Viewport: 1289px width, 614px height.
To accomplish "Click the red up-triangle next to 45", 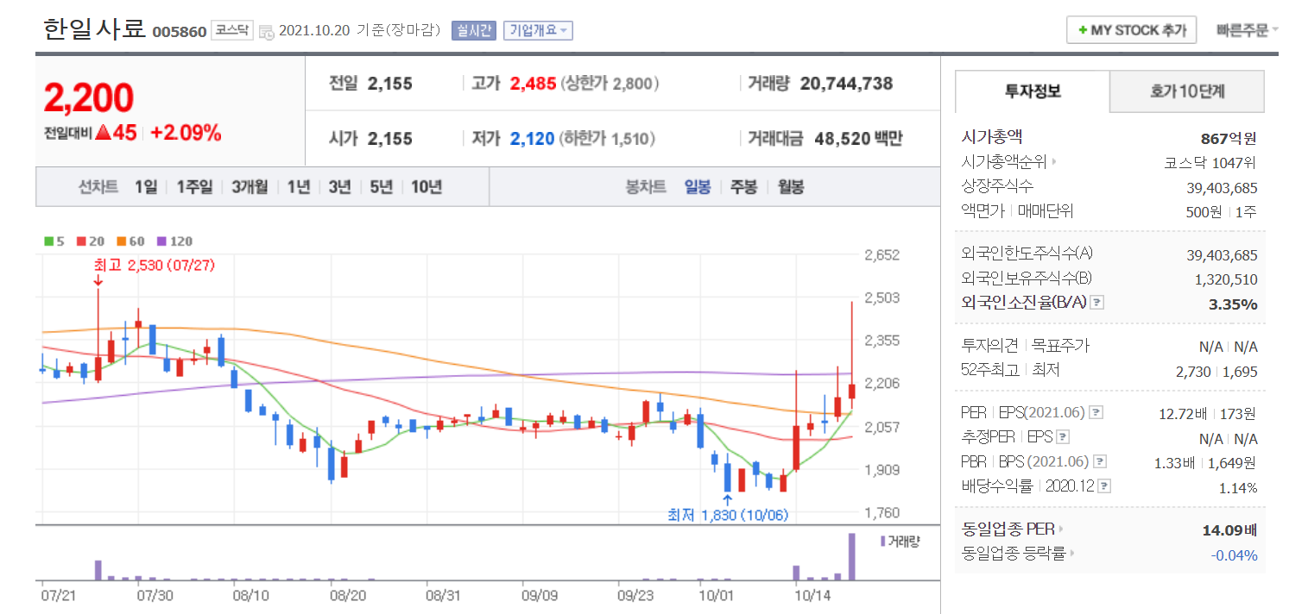I will tap(104, 133).
